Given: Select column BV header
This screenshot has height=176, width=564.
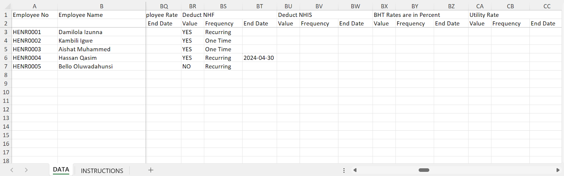Looking at the screenshot, I should 319,6.
